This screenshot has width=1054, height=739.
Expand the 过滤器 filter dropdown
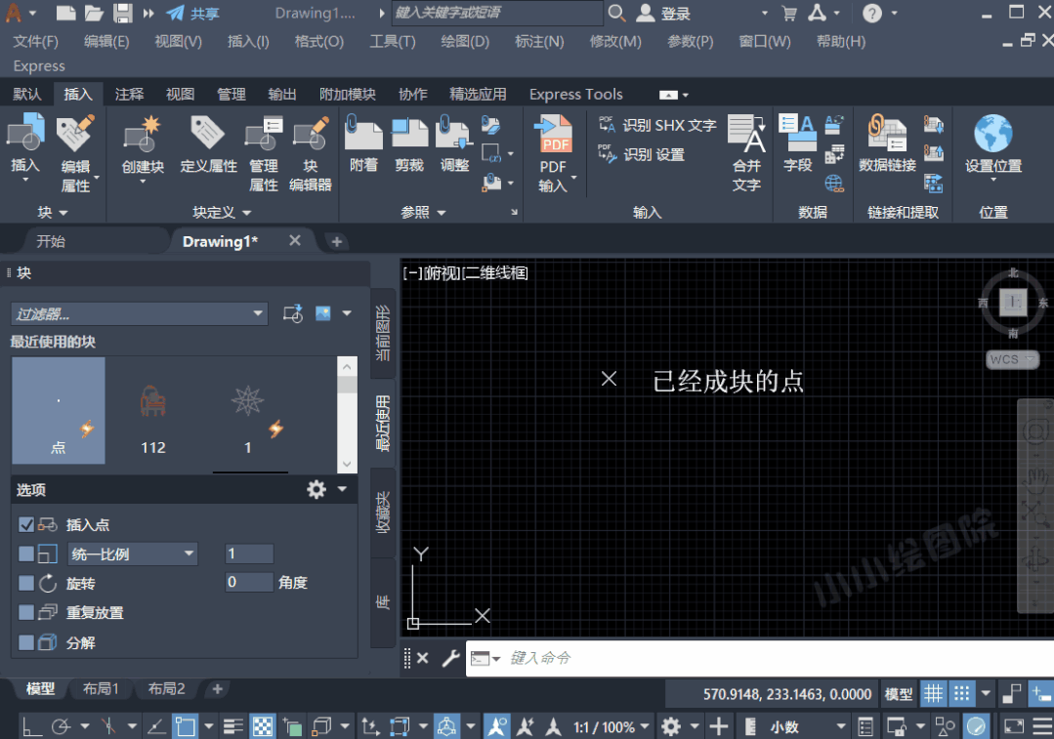[x=259, y=313]
